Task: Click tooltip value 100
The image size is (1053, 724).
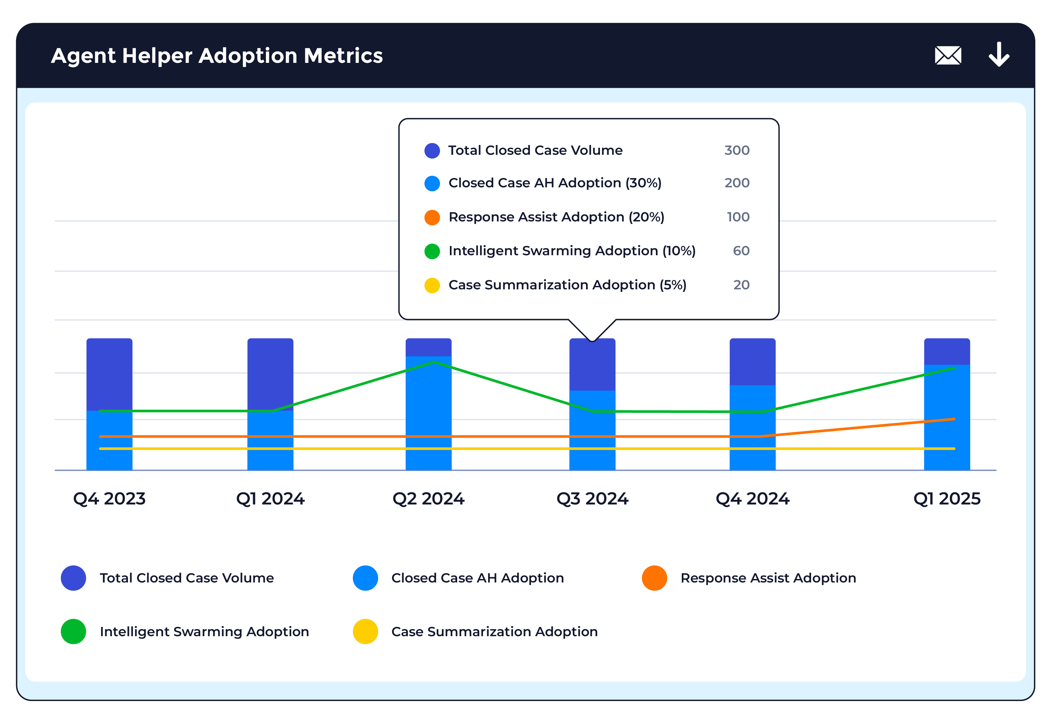Action: point(738,217)
